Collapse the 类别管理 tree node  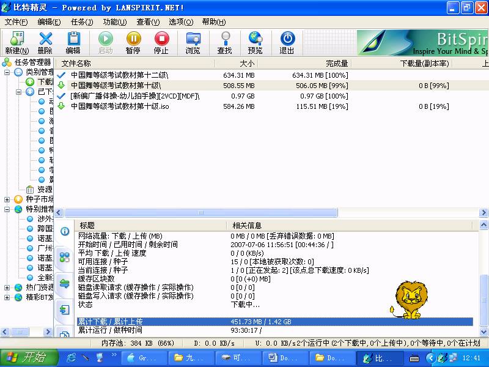[7, 72]
